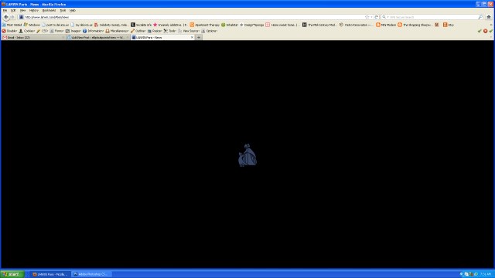Open the Home sweet home bookmark
This screenshot has width=495, height=278.
282,25
